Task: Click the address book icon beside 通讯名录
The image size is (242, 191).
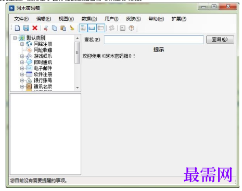Action: click(x=29, y=86)
